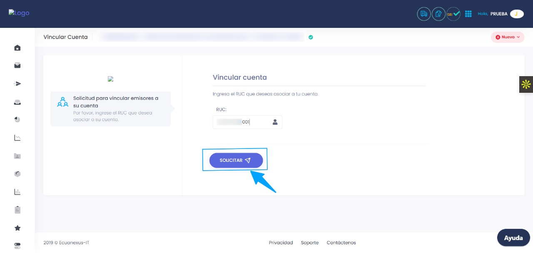
Task: Expand the Nuevo dropdown button
Action: [x=507, y=37]
